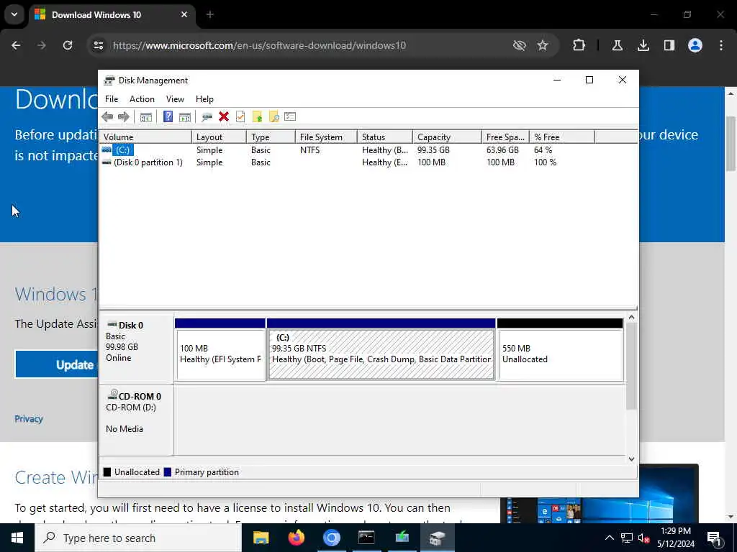Open the View menu
The image size is (737, 552).
click(175, 99)
